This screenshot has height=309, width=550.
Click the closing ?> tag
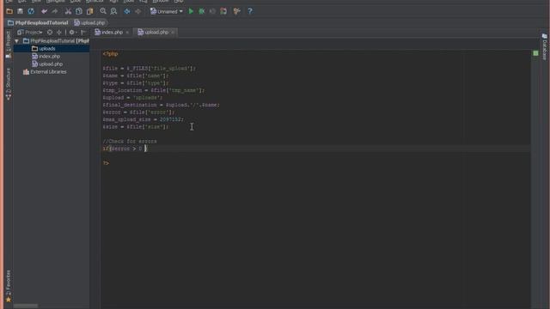(x=106, y=163)
